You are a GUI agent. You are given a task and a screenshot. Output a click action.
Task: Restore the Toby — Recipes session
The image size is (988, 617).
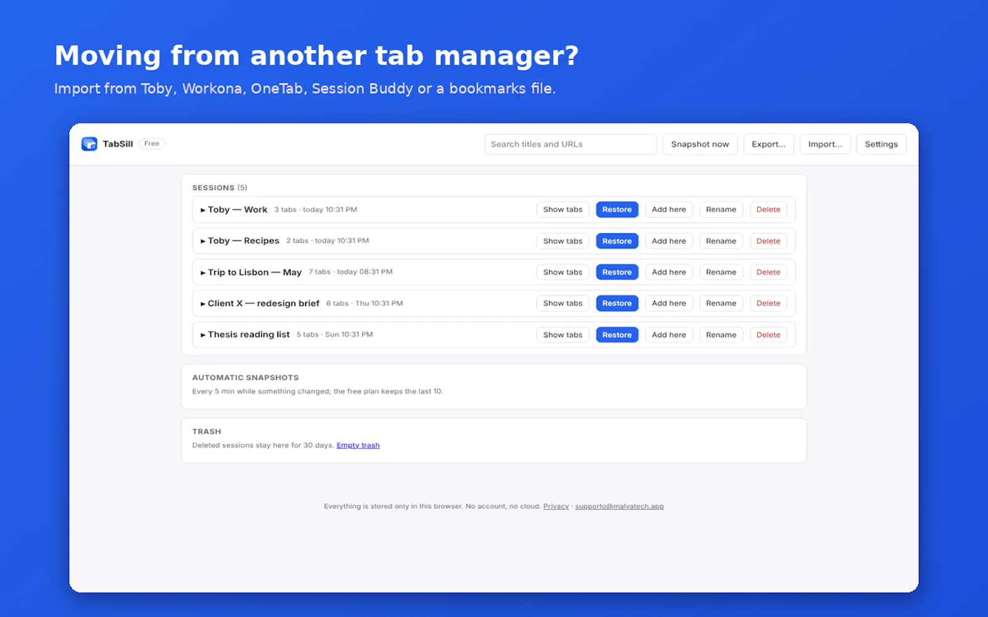click(x=617, y=241)
